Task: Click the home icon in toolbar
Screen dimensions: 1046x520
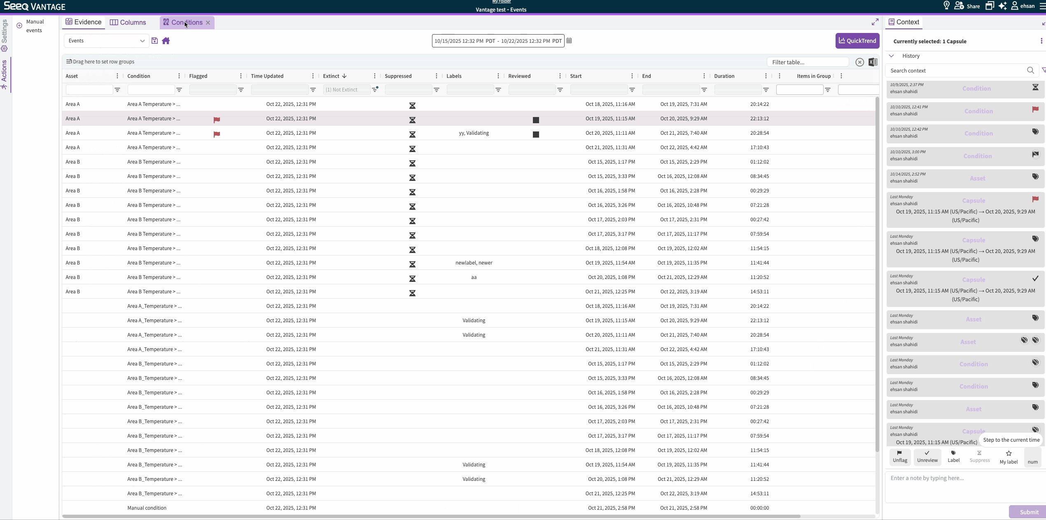Action: (x=166, y=41)
